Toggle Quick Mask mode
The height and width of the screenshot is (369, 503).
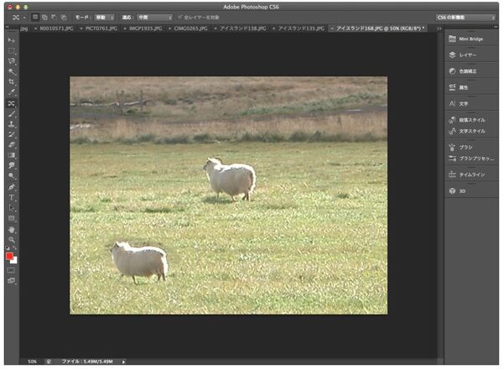(x=11, y=270)
